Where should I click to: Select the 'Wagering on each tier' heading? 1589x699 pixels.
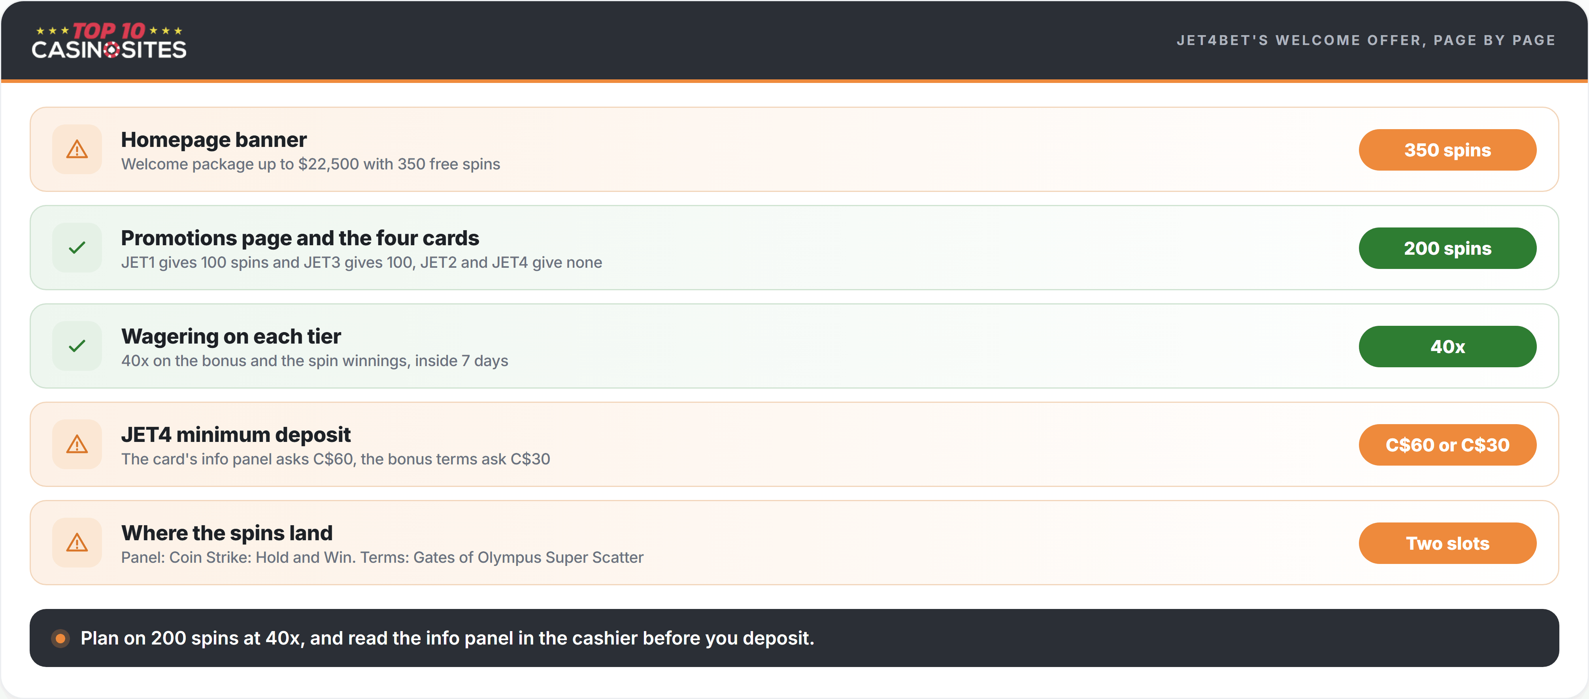click(x=231, y=336)
